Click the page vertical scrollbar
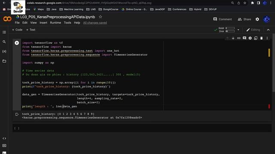This screenshot has height=154, width=275. (274, 63)
